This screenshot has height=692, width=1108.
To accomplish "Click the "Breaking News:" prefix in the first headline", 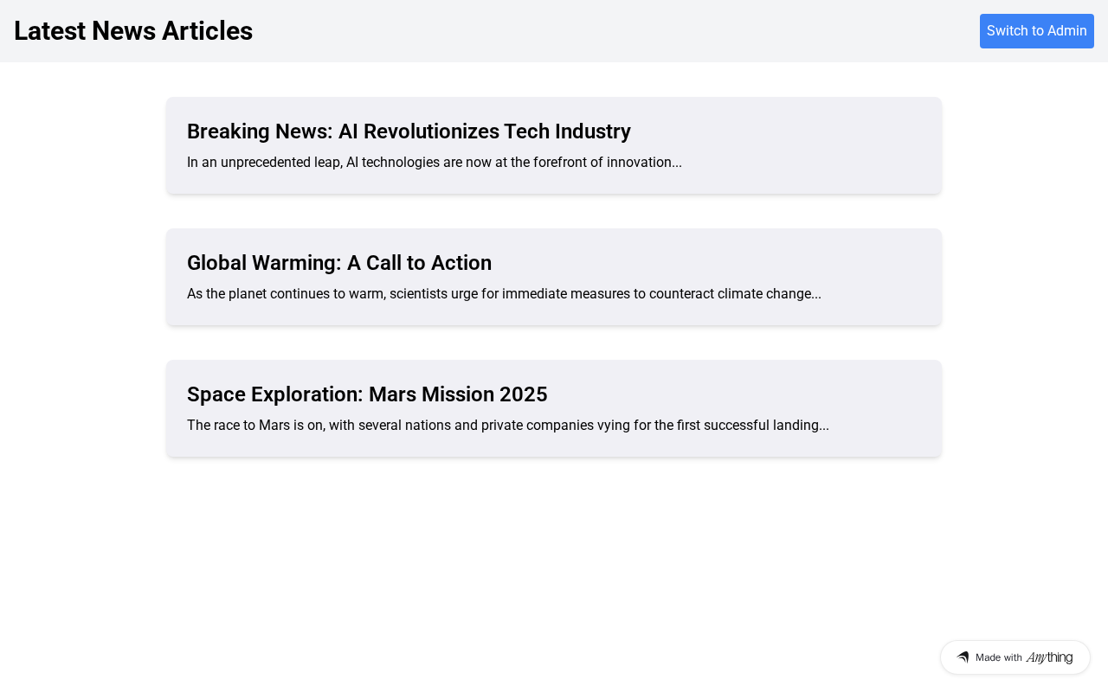I will (x=260, y=131).
